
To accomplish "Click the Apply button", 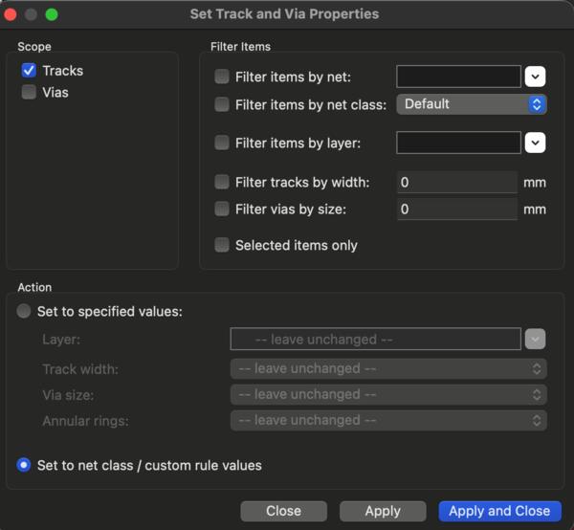I will click(x=383, y=511).
